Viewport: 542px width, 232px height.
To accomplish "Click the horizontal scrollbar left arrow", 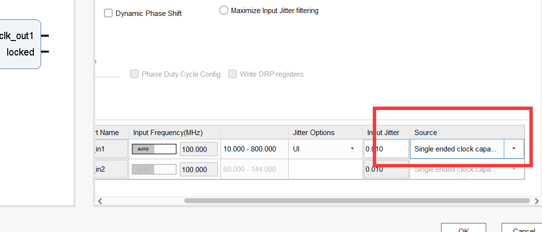I will [x=100, y=201].
